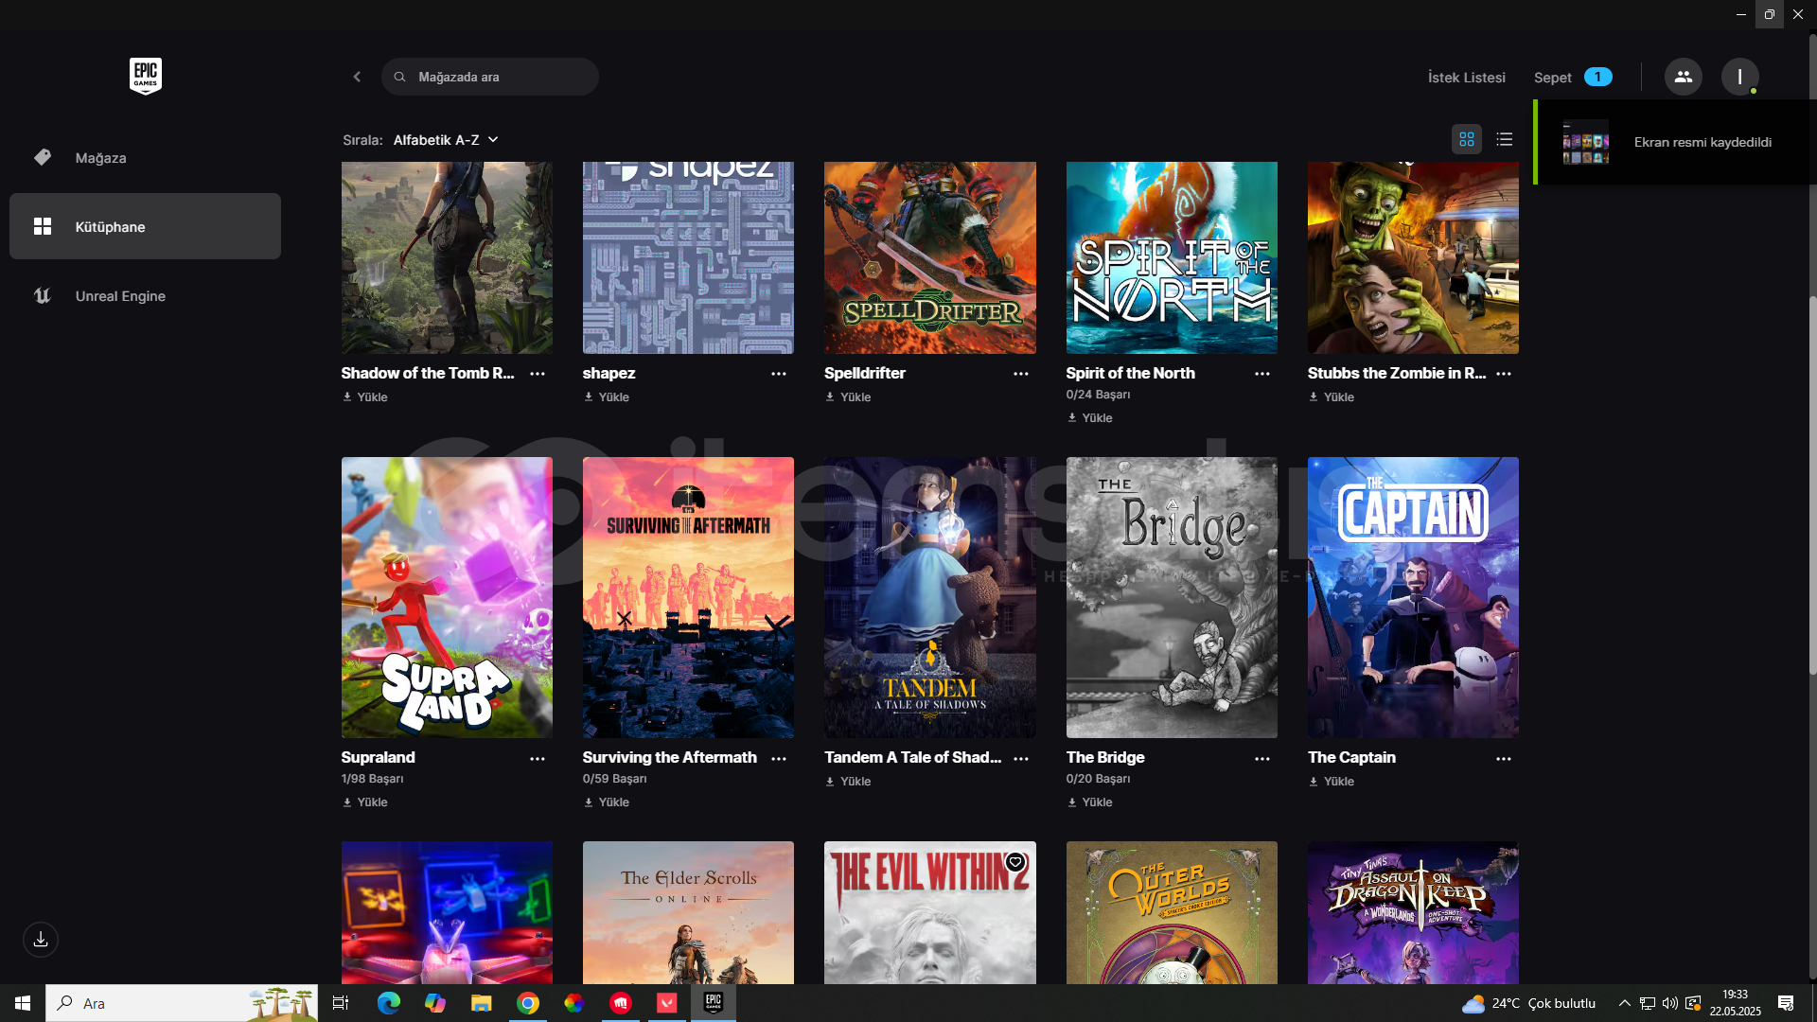Click Yükle under The Captain

[1332, 782]
